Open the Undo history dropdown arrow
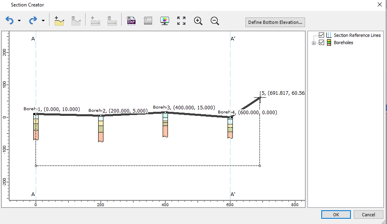The width and height of the screenshot is (387, 224). [19, 21]
